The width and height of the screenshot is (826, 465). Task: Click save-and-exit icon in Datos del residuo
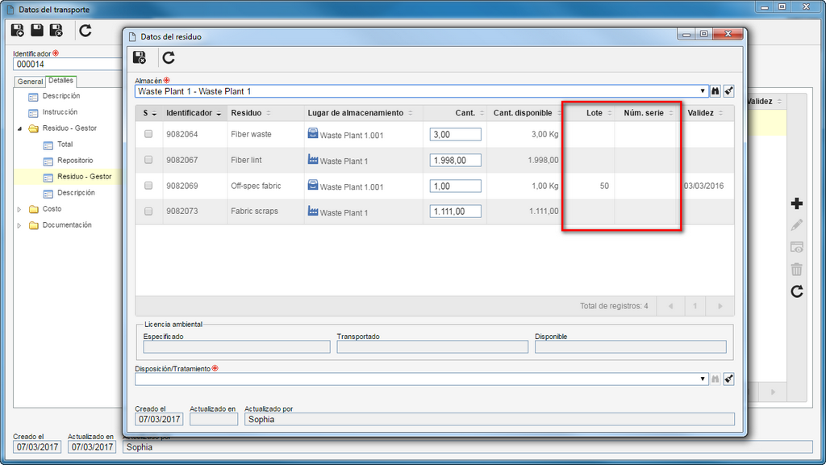(140, 57)
